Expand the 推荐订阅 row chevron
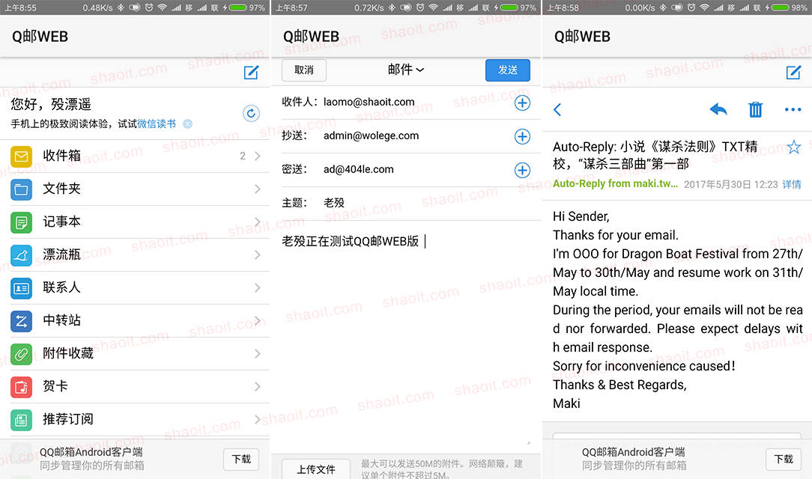812x479 pixels. click(x=258, y=419)
